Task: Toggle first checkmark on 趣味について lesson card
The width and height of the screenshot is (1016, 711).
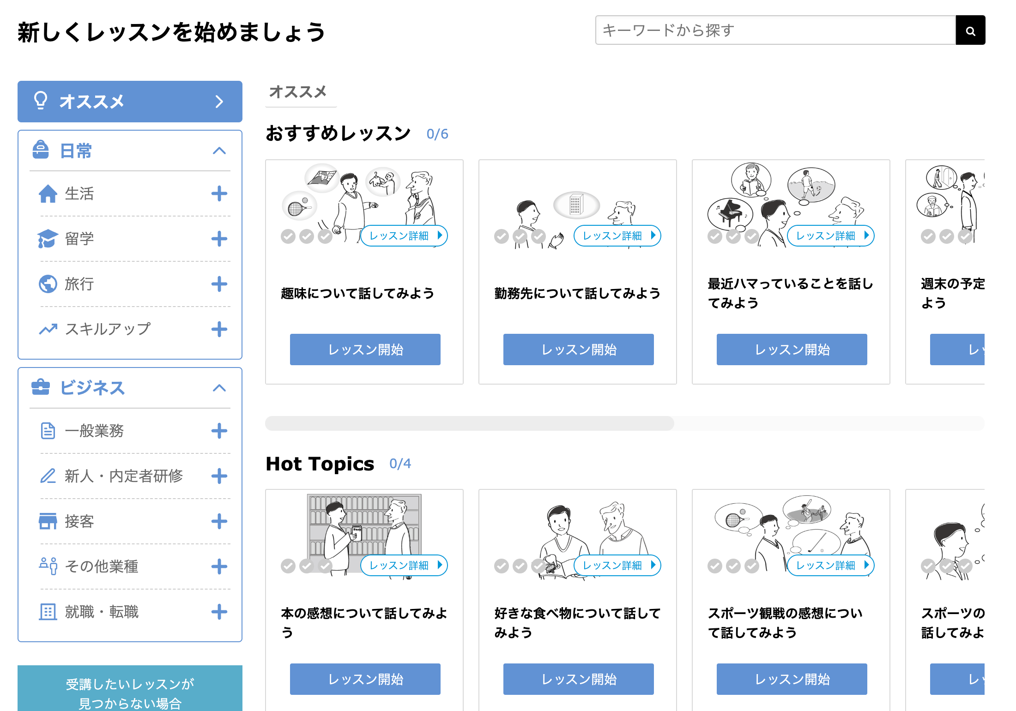Action: point(288,236)
